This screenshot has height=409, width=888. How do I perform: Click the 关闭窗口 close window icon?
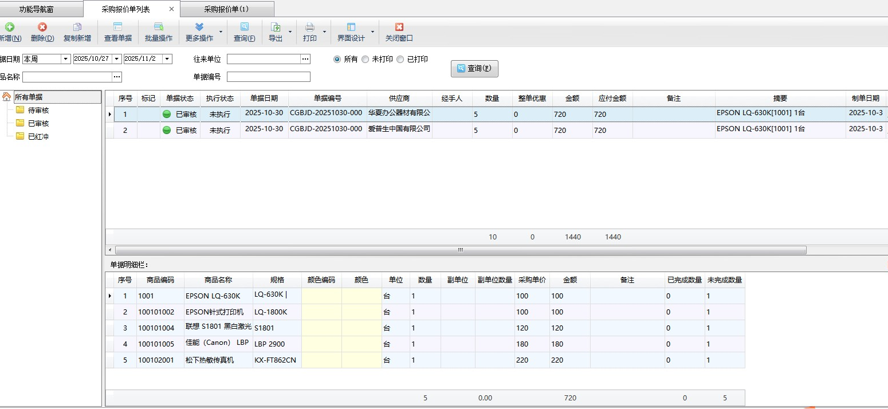click(x=399, y=27)
